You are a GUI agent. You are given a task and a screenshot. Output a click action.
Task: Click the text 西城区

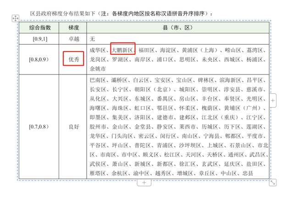[232, 59]
